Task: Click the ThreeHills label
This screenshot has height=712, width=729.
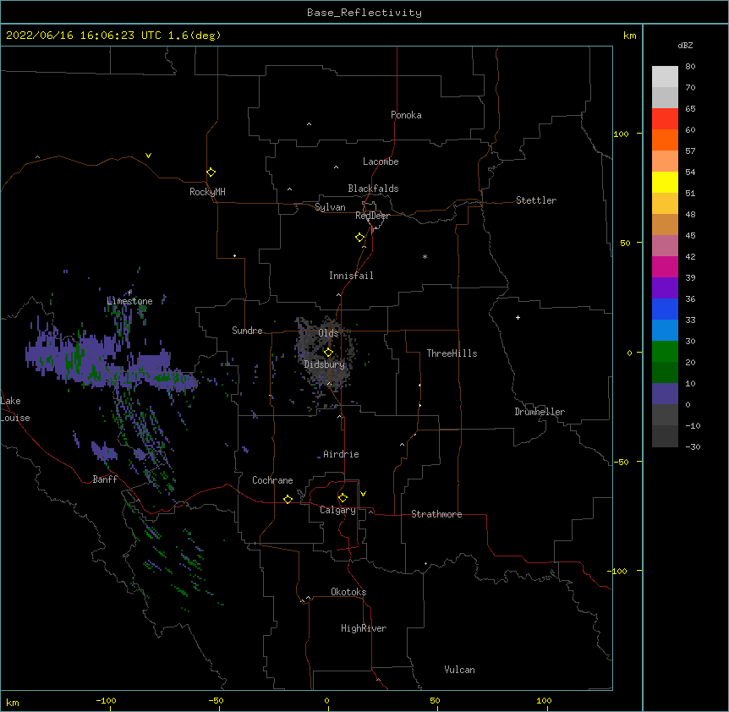Action: tap(452, 353)
